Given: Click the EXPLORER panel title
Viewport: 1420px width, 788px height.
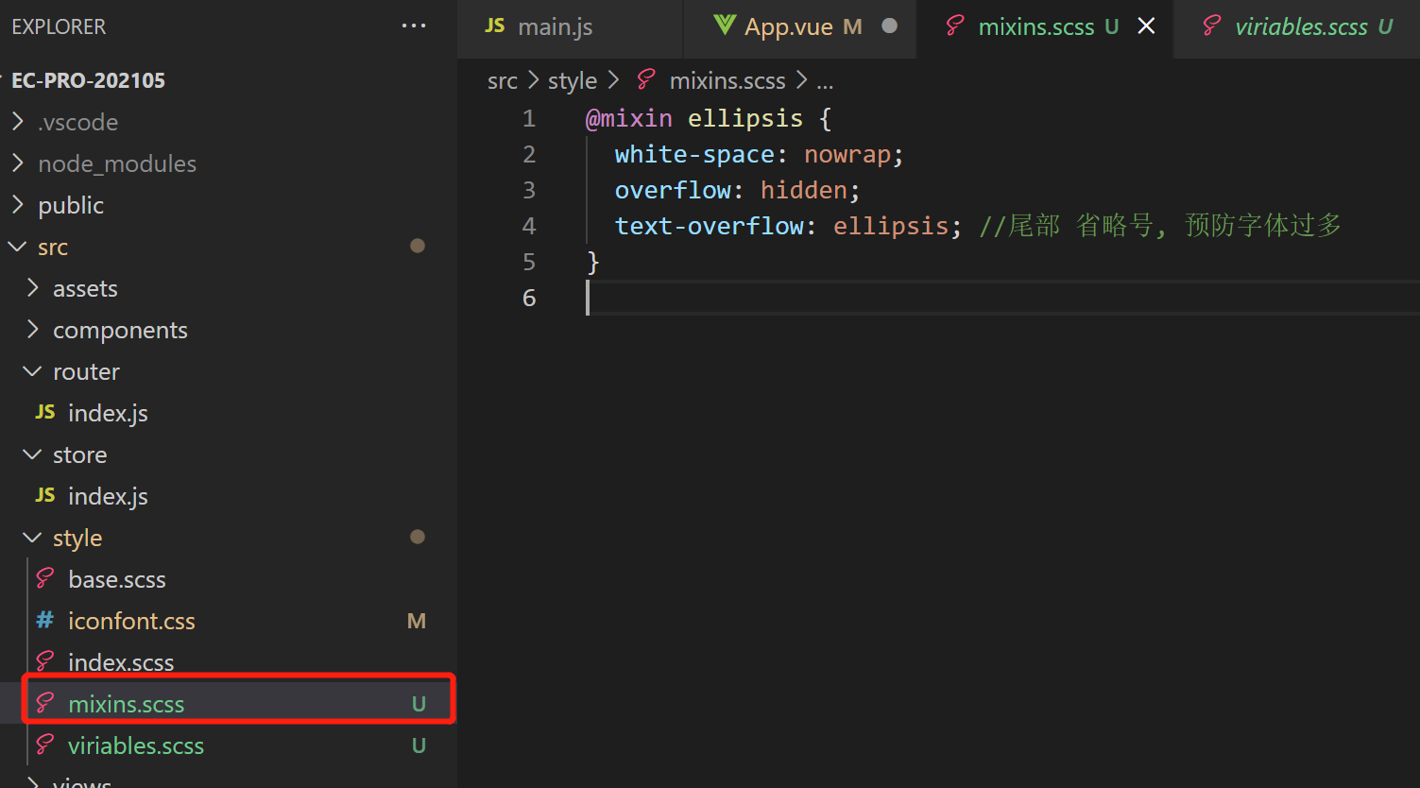Looking at the screenshot, I should coord(59,26).
